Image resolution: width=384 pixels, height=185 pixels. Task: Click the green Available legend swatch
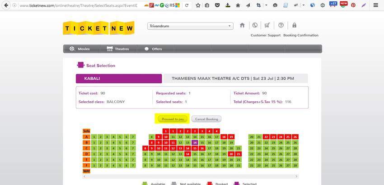pyautogui.click(x=145, y=184)
